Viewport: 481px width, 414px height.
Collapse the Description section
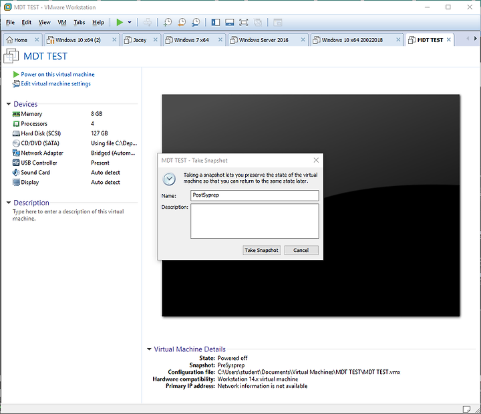pyautogui.click(x=9, y=203)
